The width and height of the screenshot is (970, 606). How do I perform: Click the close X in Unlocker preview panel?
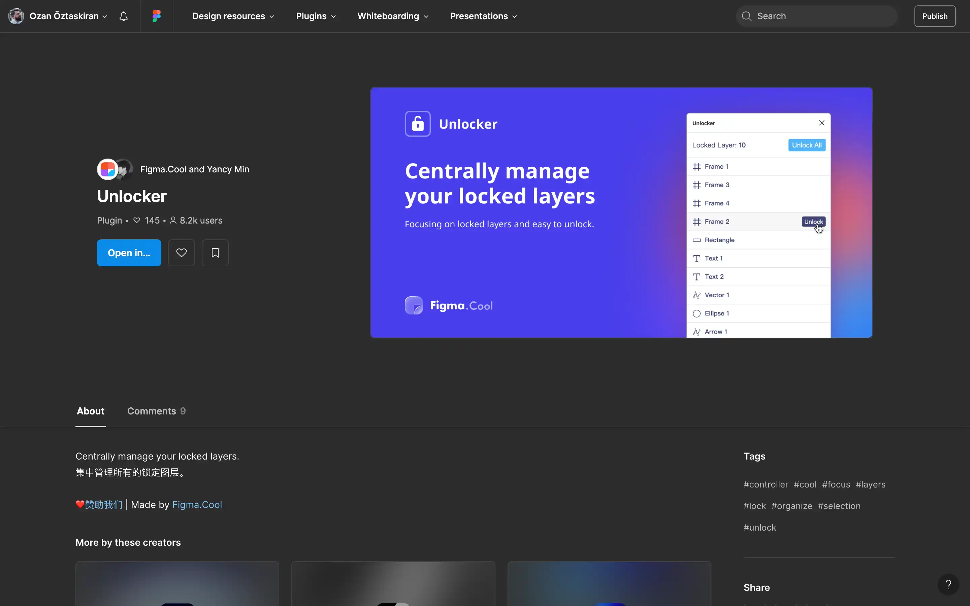pos(821,123)
